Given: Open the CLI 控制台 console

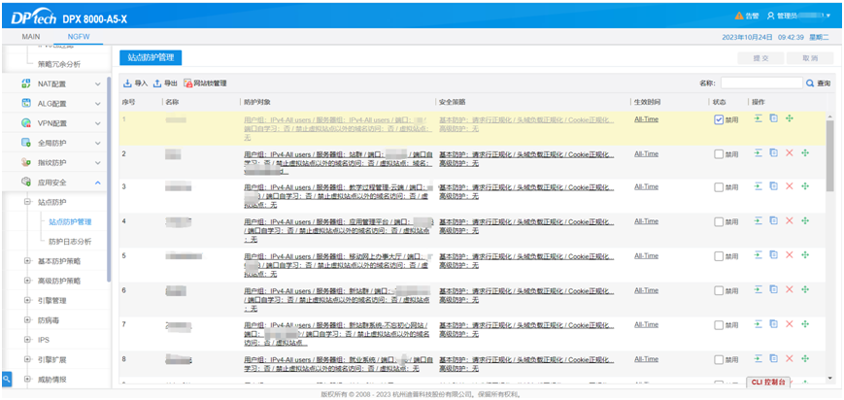Looking at the screenshot, I should pyautogui.click(x=768, y=382).
